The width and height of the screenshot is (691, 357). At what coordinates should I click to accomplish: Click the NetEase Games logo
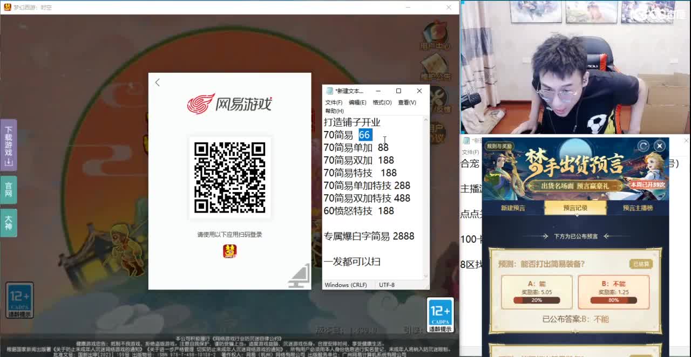tap(229, 104)
